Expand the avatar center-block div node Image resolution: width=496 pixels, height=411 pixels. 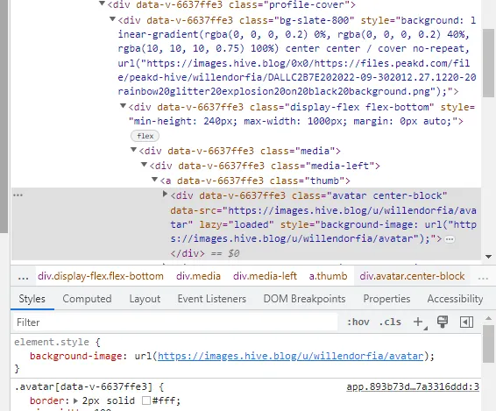165,194
